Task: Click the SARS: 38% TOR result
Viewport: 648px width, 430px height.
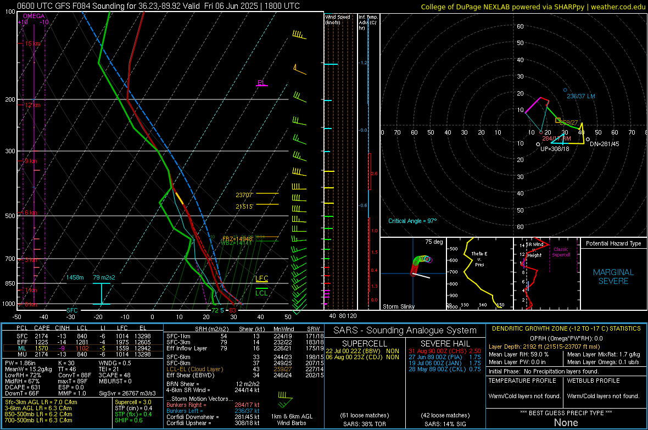Action: coord(364,424)
